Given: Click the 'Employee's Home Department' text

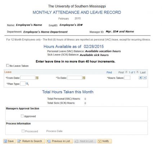Looking at the screenshot, I should coord(45,32).
